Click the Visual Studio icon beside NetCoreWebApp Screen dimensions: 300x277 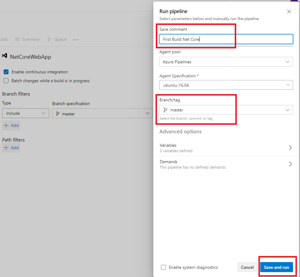coord(5,56)
